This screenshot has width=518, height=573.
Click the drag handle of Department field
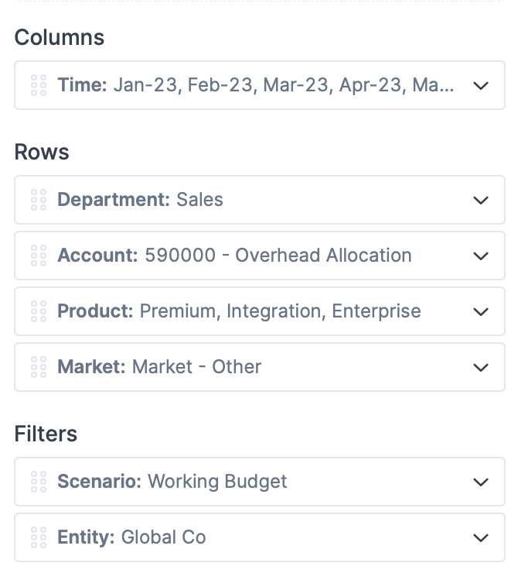coord(38,200)
